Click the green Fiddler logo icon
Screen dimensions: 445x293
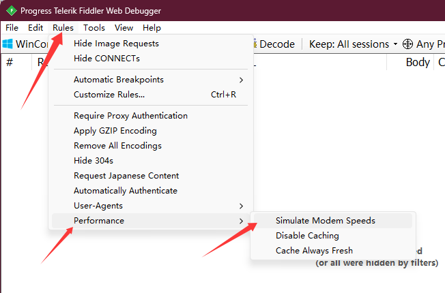pos(12,11)
